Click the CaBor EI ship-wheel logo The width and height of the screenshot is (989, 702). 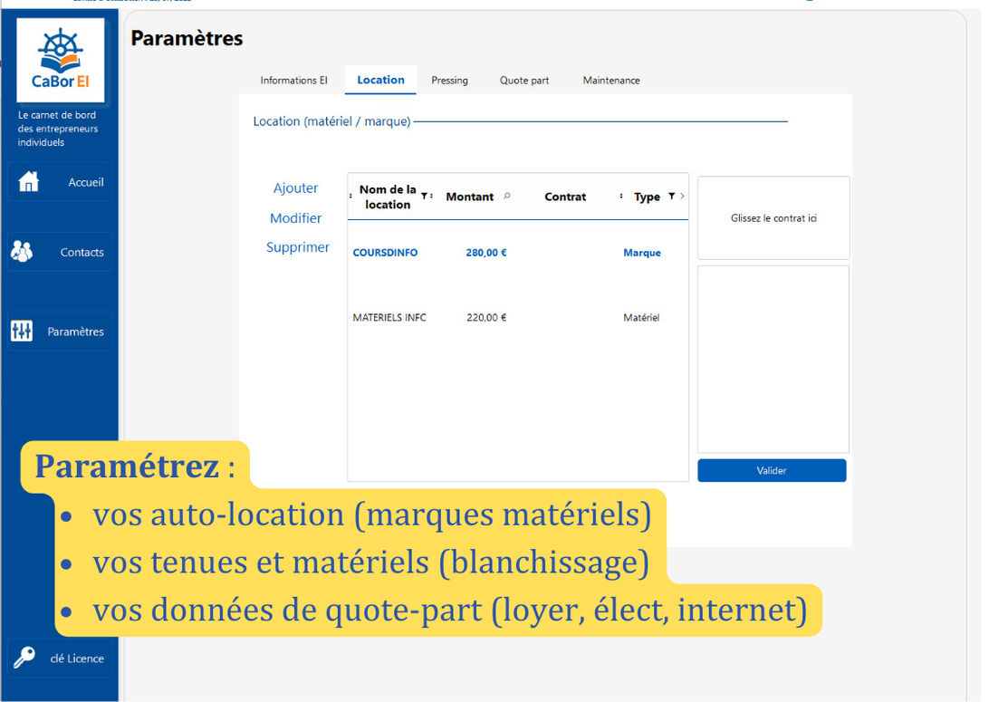pos(60,62)
